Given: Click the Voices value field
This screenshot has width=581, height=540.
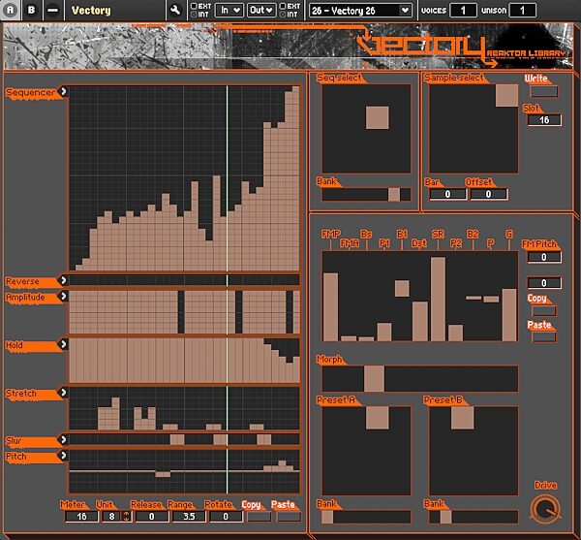Looking at the screenshot, I should (463, 11).
